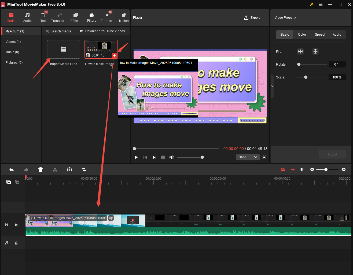
Task: Open the Transitions panel
Action: coord(57,17)
